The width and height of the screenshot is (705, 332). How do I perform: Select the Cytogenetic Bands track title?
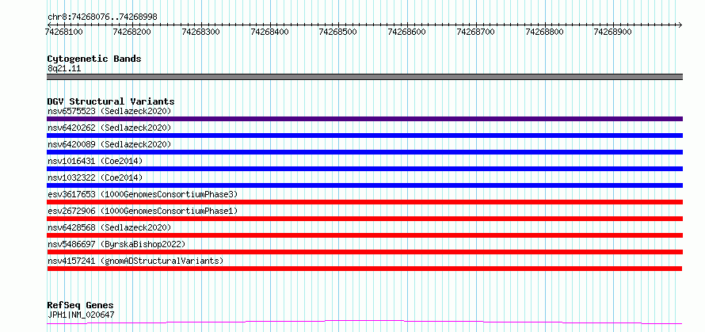[x=94, y=59]
